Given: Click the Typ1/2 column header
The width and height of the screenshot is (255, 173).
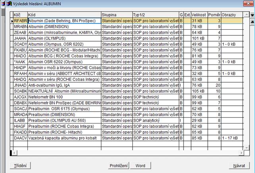Looking at the screenshot, I should (x=155, y=15).
